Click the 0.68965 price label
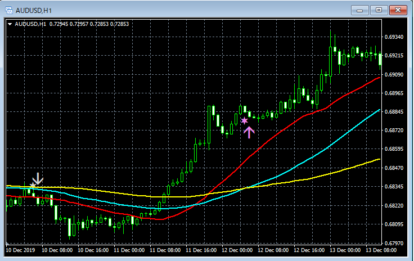This screenshot has width=414, height=261. pos(394,93)
